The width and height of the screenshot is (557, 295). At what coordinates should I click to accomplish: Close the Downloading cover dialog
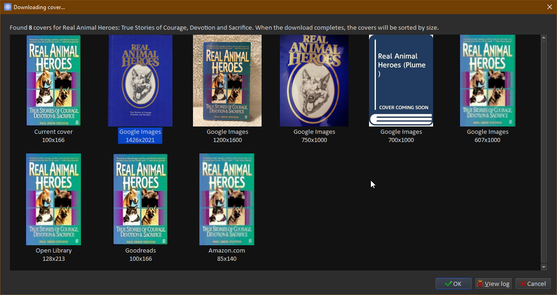pos(550,7)
